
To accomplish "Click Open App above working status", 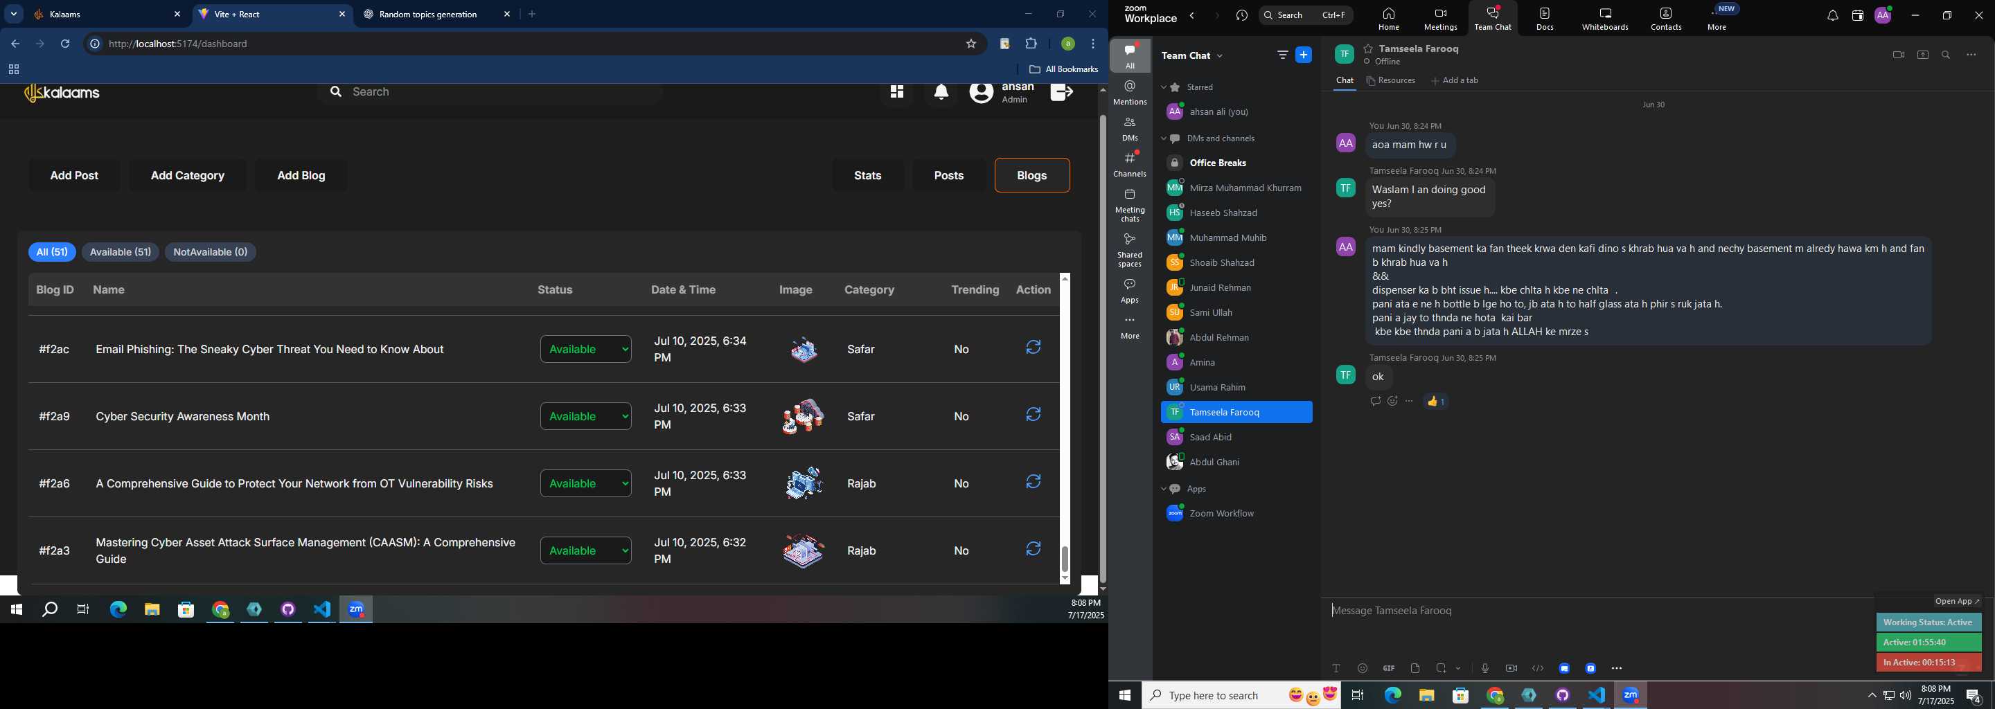I will click(x=1956, y=602).
